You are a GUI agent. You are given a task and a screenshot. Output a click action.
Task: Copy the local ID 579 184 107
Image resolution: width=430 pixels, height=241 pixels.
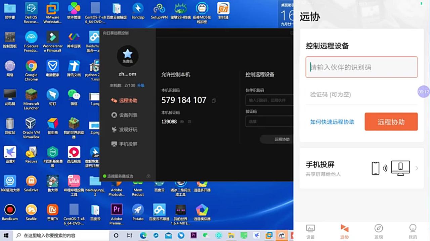[214, 100]
